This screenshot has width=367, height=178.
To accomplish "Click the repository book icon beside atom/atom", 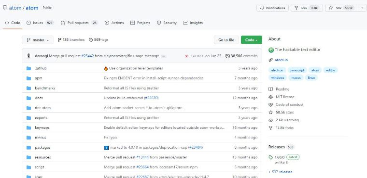I will pyautogui.click(x=5, y=8).
